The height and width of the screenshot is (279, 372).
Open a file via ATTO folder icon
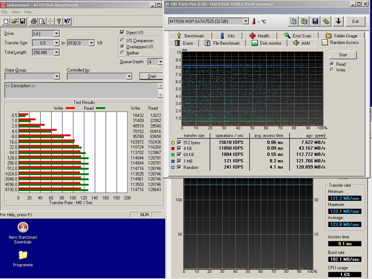coord(14,21)
